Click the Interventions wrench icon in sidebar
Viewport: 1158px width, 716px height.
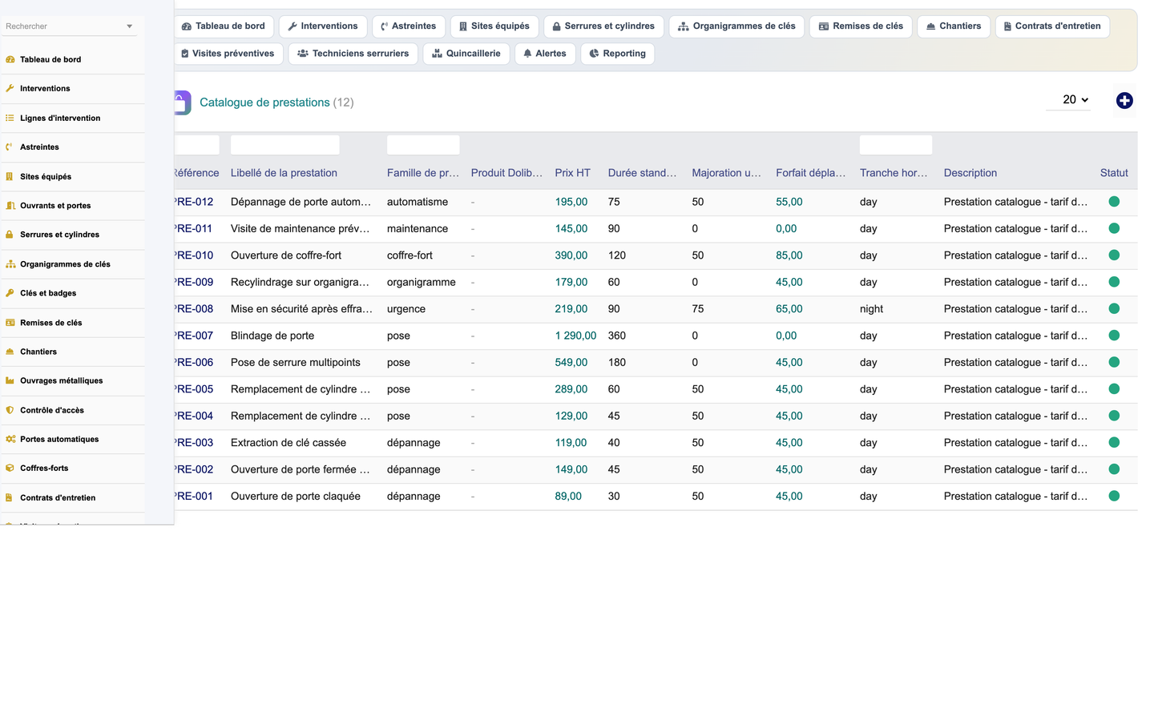10,88
